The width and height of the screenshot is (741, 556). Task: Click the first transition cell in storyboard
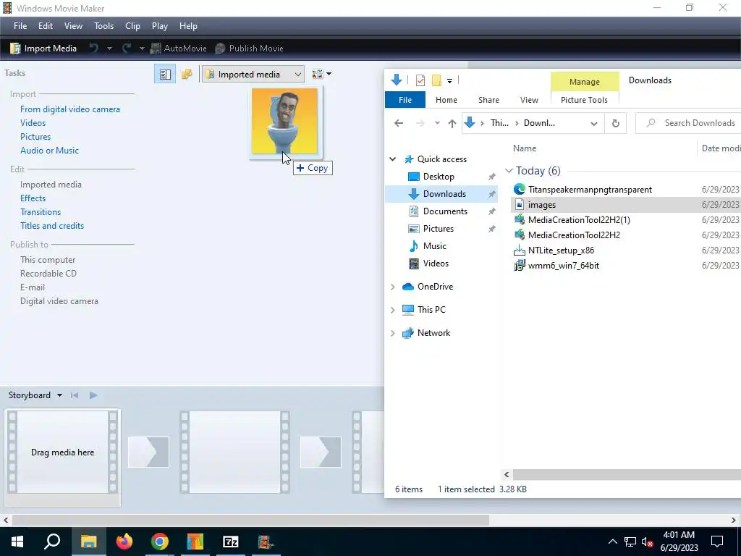148,452
